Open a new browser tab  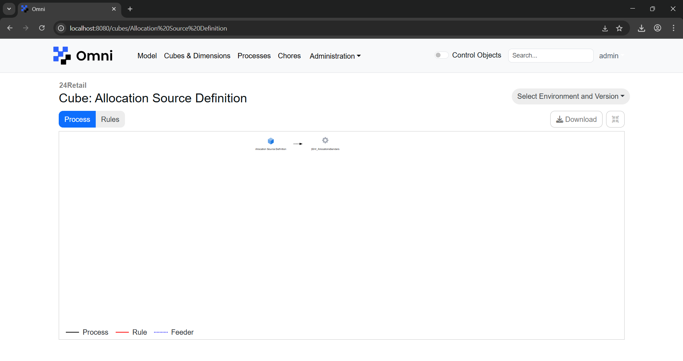[130, 9]
